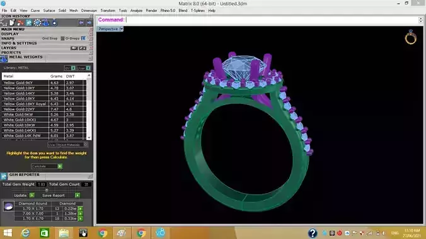Image resolution: width=426 pixels, height=239 pixels.
Task: Collapse the Metal Weights panel
Action: coord(90,58)
